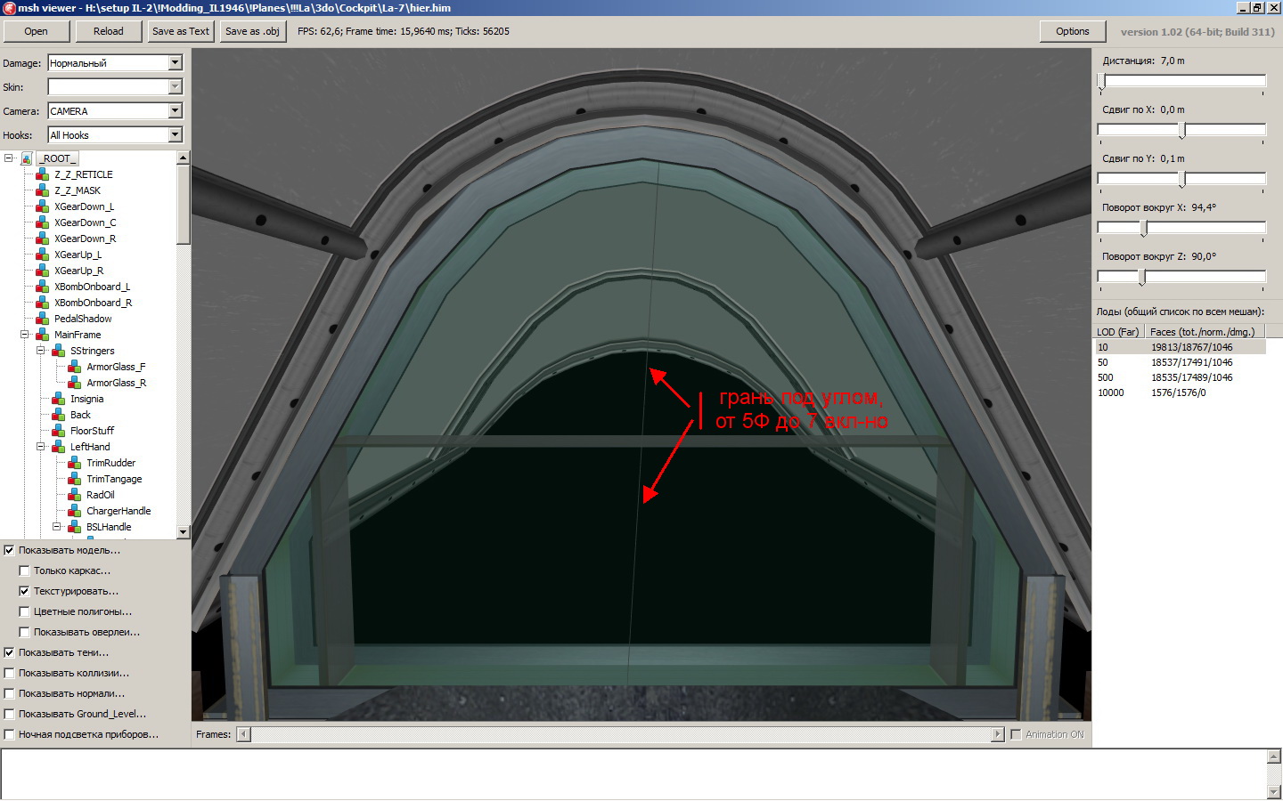Viewport: 1283px width, 801px height.
Task: Click the XGearUp_R mesh node icon
Action: pyautogui.click(x=42, y=271)
